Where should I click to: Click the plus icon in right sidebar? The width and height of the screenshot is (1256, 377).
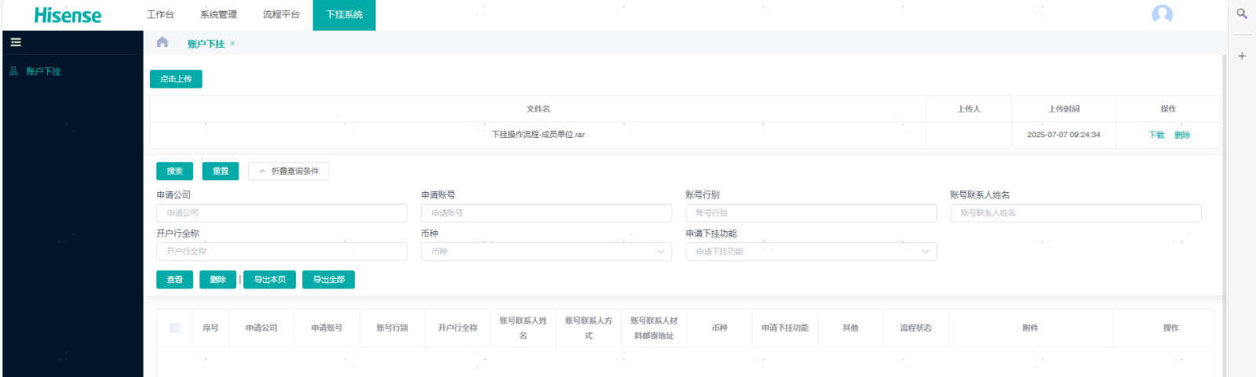coord(1242,56)
